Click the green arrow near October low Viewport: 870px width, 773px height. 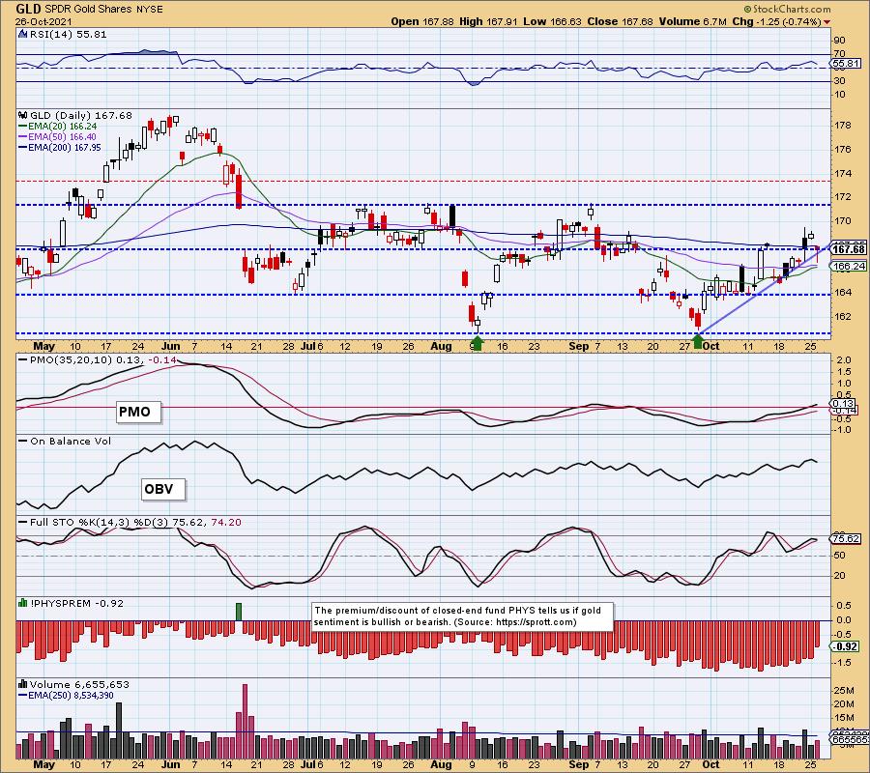tap(699, 342)
